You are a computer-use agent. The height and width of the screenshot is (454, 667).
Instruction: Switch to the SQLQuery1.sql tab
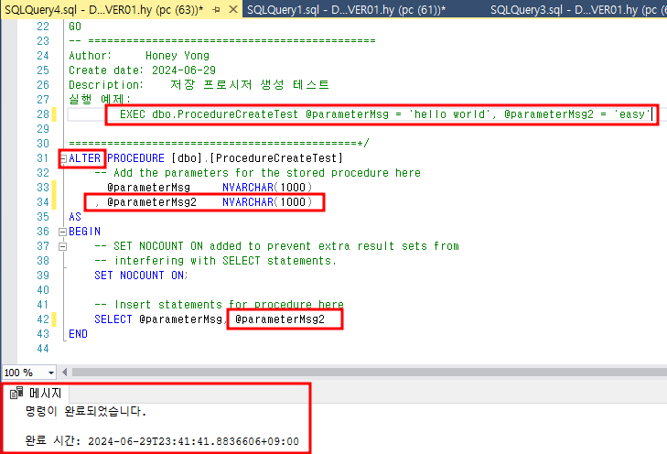coord(346,9)
